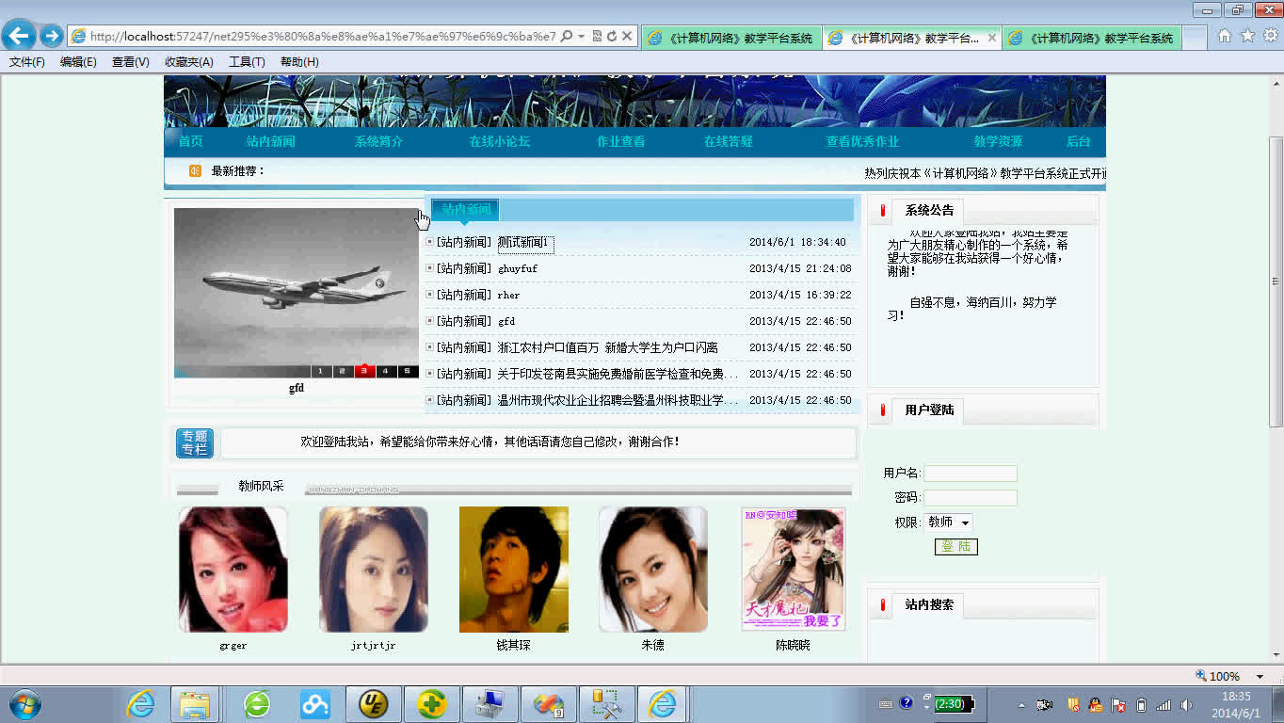Open the 查看(V) menu
This screenshot has width=1284, height=723.
(130, 62)
